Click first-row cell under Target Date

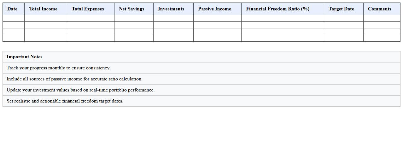coord(343,18)
